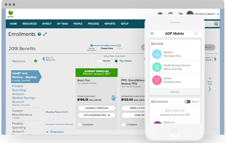The image size is (226, 143).
Task: Open REPORTS menu
Action: coord(110,24)
